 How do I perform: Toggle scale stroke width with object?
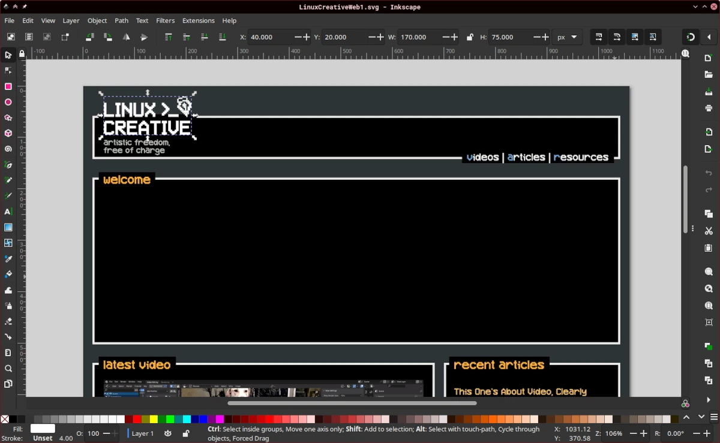point(598,37)
